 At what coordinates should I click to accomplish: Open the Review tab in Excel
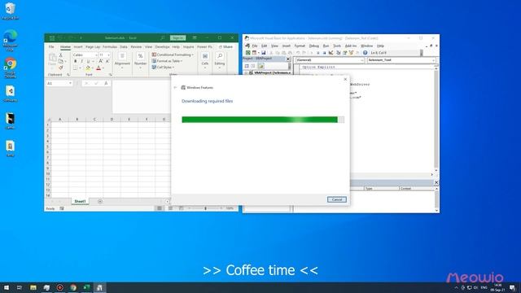click(x=136, y=47)
